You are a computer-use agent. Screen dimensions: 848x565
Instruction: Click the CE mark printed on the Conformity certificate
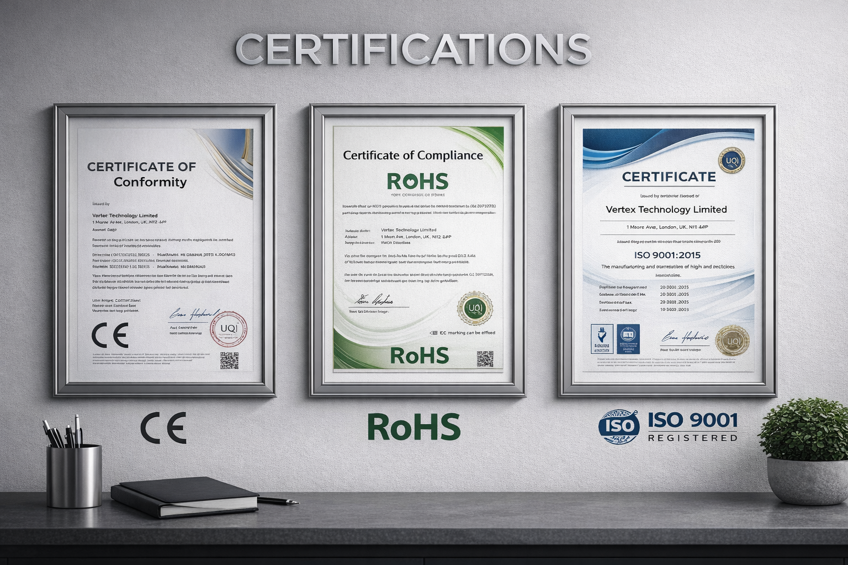pyautogui.click(x=110, y=335)
